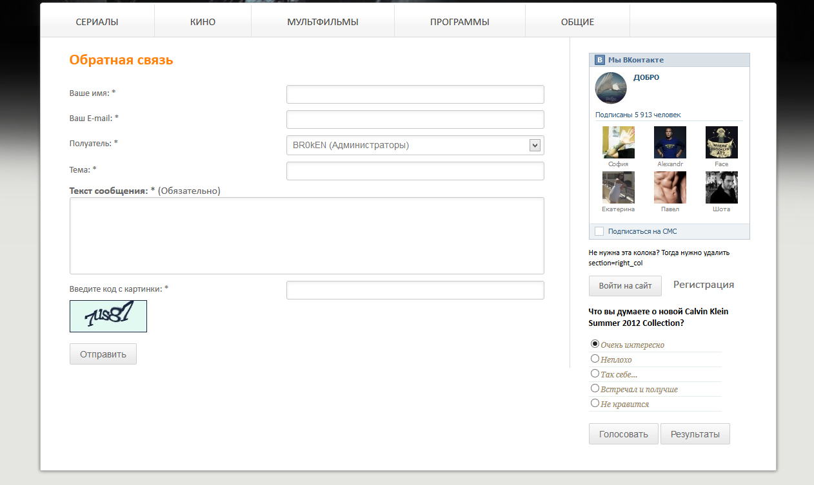Screen dimensions: 814x485
Task: Go to the МУЛЬТФИЛЬМЫ menu section
Action: [x=323, y=22]
